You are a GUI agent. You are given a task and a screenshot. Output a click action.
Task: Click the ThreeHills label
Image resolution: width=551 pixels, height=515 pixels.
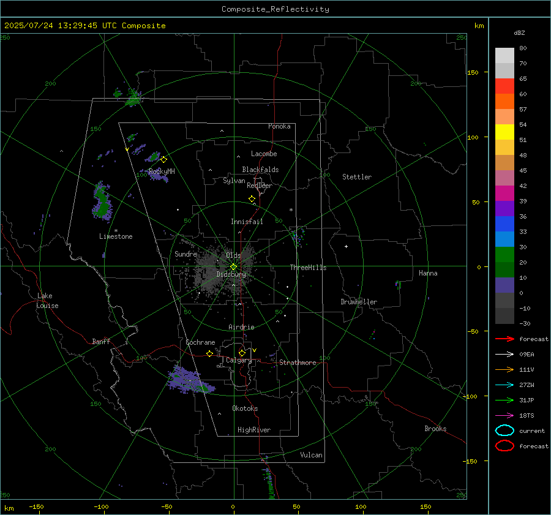[x=308, y=268]
